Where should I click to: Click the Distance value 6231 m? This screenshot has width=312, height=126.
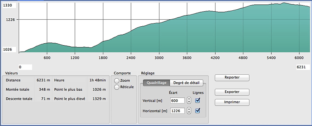tap(43, 80)
